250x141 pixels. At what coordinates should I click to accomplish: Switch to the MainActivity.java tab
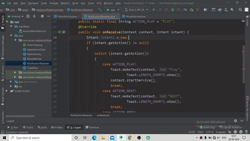tap(67, 16)
